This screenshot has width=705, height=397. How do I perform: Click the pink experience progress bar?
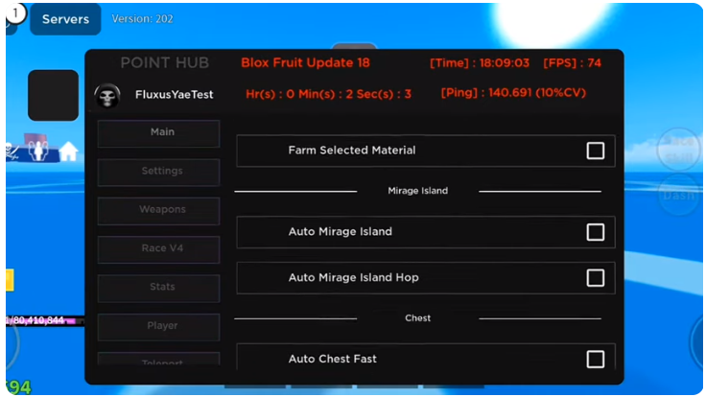pos(45,320)
